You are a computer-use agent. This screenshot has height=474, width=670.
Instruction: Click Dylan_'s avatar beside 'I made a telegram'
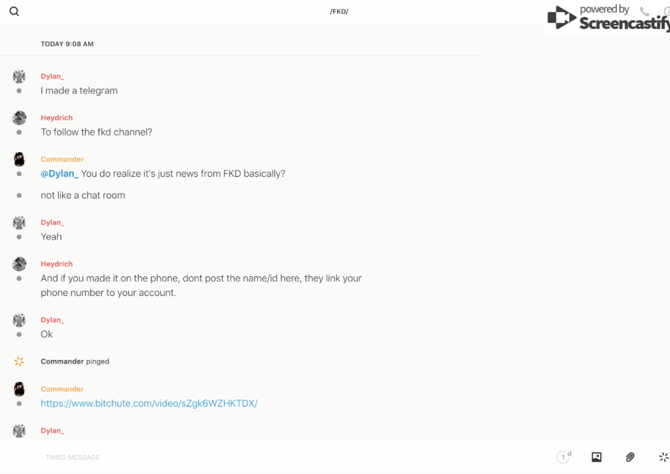click(19, 77)
